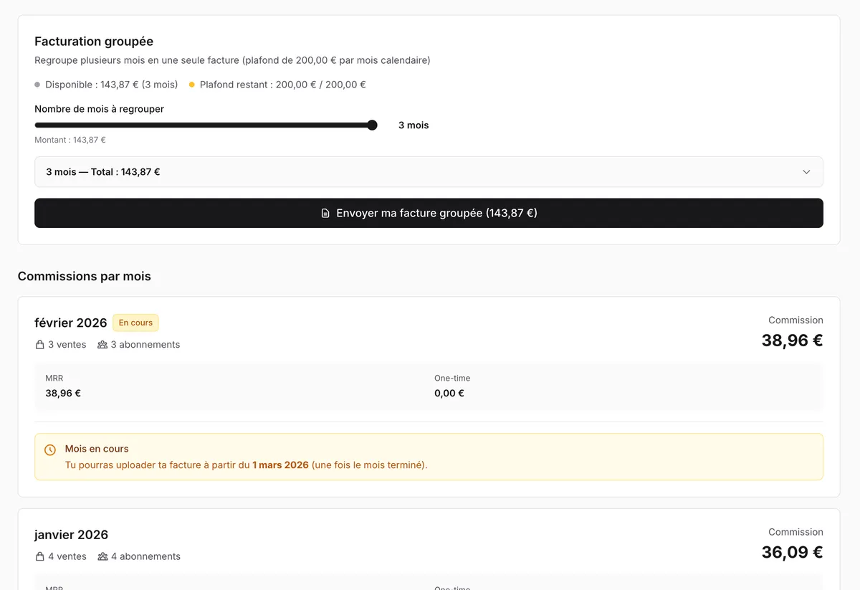Click the 38,96 € commission amount

[792, 341]
